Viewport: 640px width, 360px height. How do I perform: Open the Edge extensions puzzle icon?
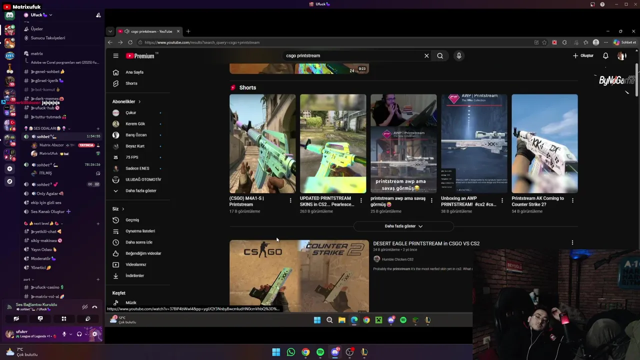coord(564,42)
